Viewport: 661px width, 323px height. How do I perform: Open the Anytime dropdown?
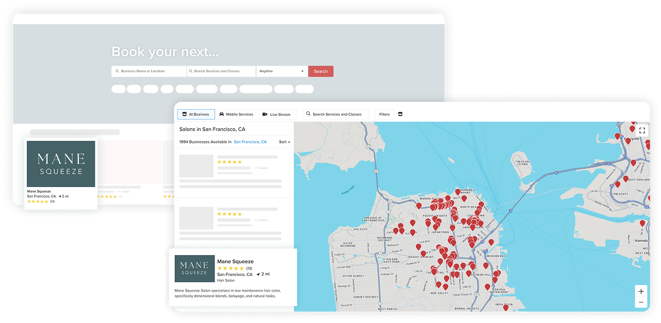point(282,71)
